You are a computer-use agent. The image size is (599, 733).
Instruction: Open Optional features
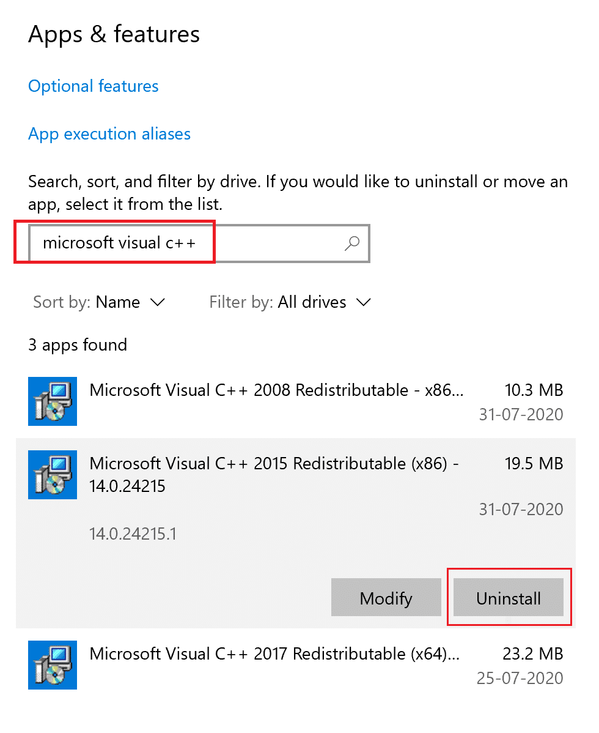pos(93,86)
